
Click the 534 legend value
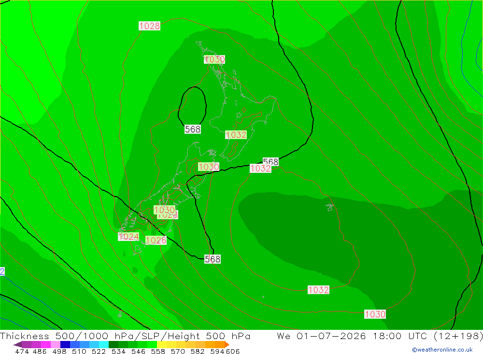pos(119,351)
